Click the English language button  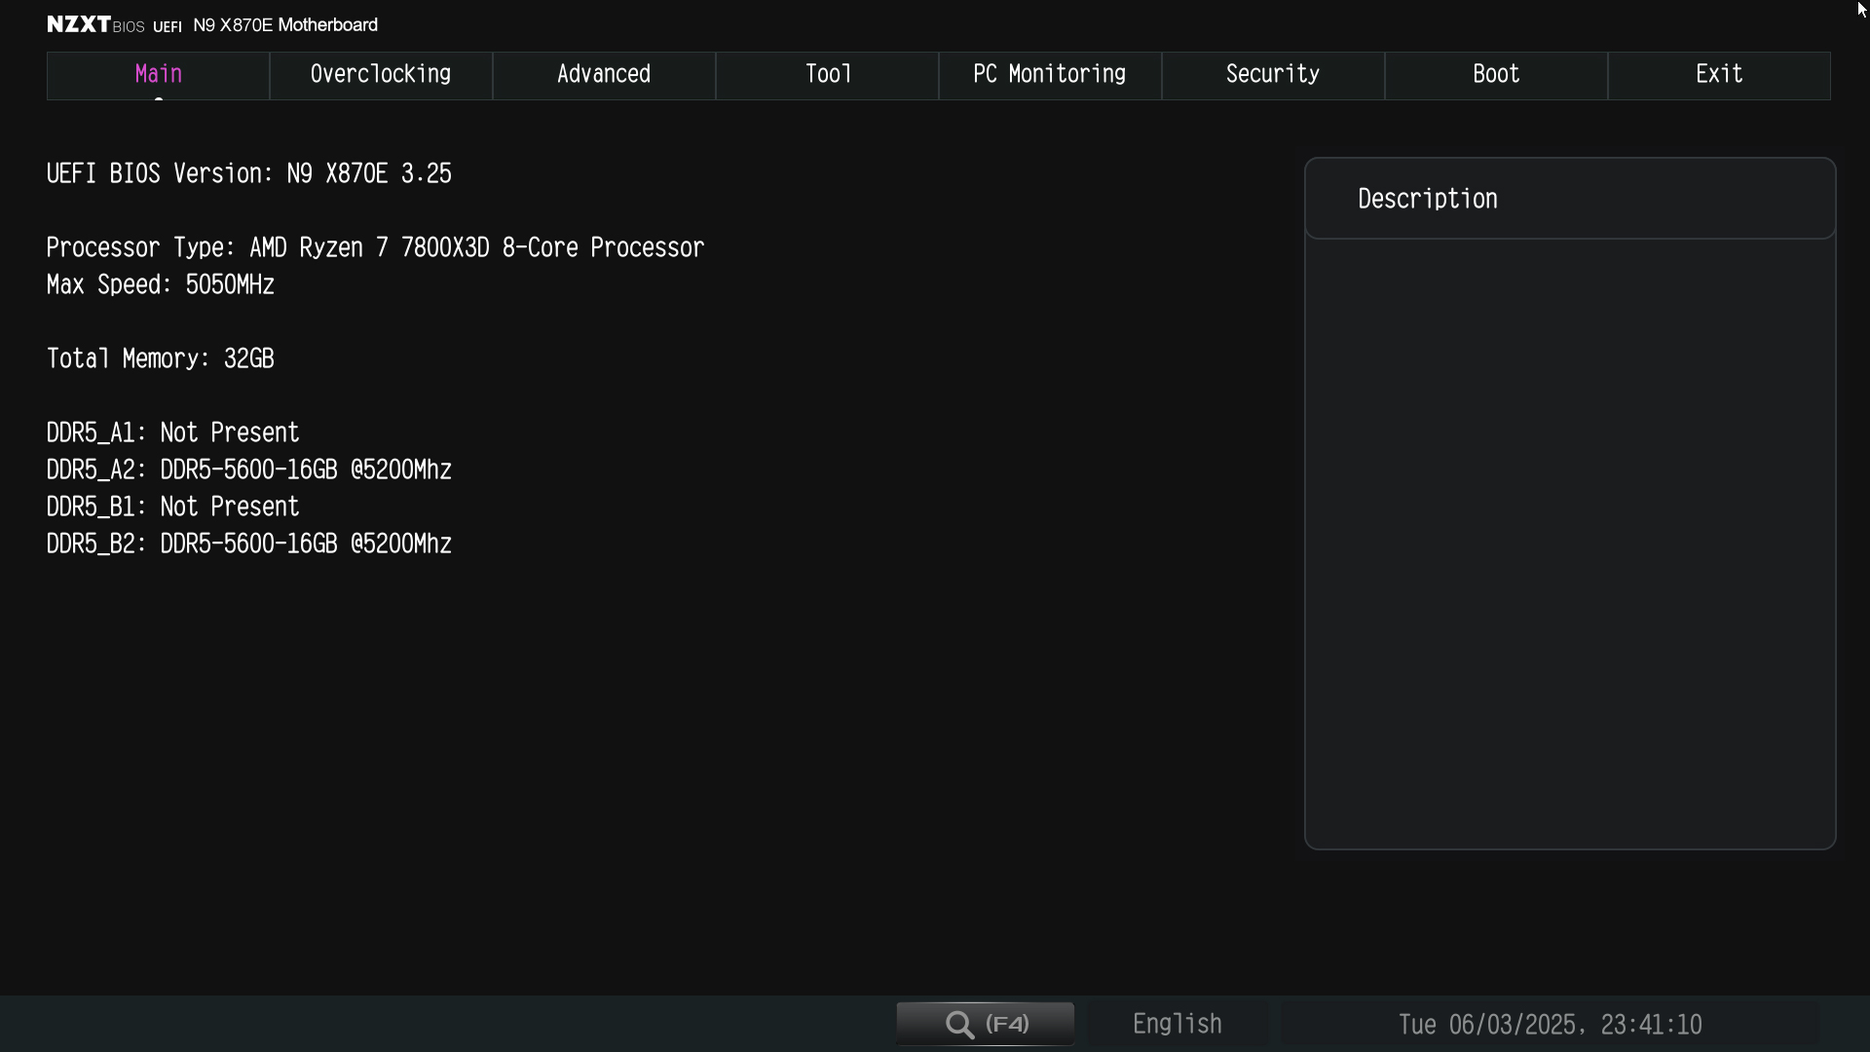tap(1177, 1024)
